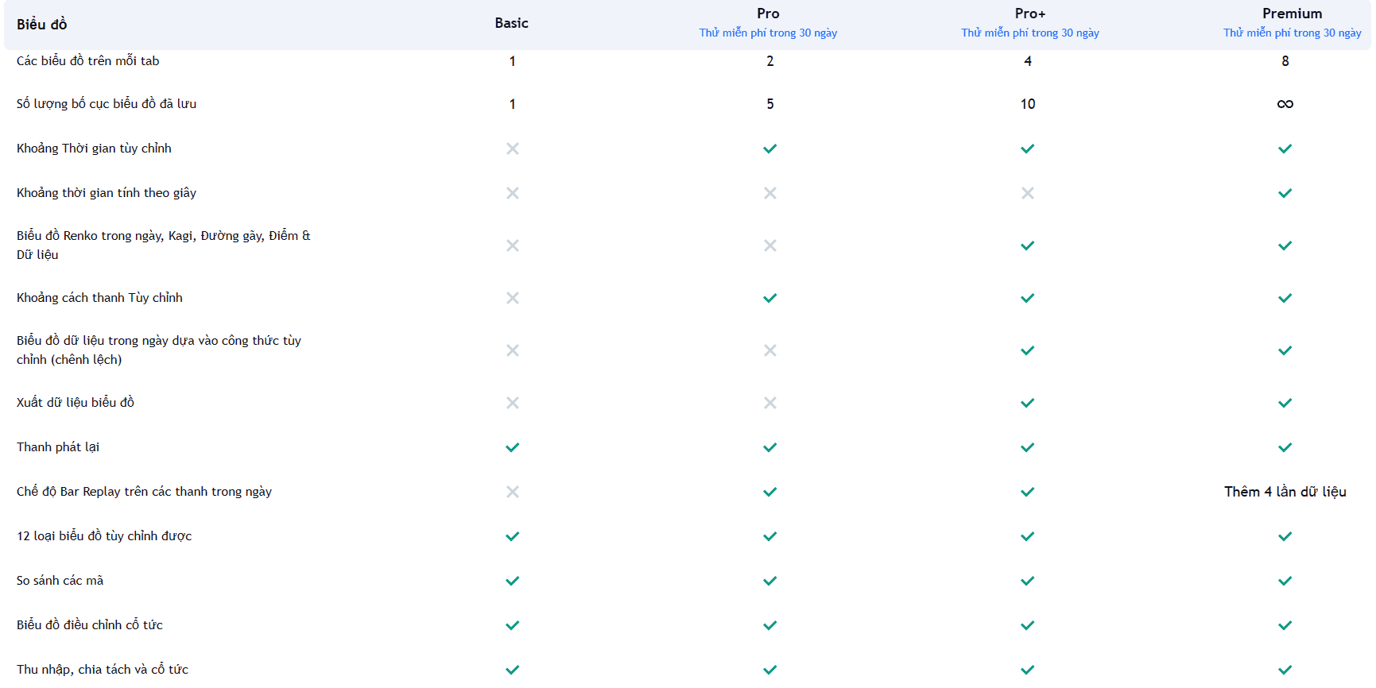Click the infinity symbol in the Premium column

1285,104
